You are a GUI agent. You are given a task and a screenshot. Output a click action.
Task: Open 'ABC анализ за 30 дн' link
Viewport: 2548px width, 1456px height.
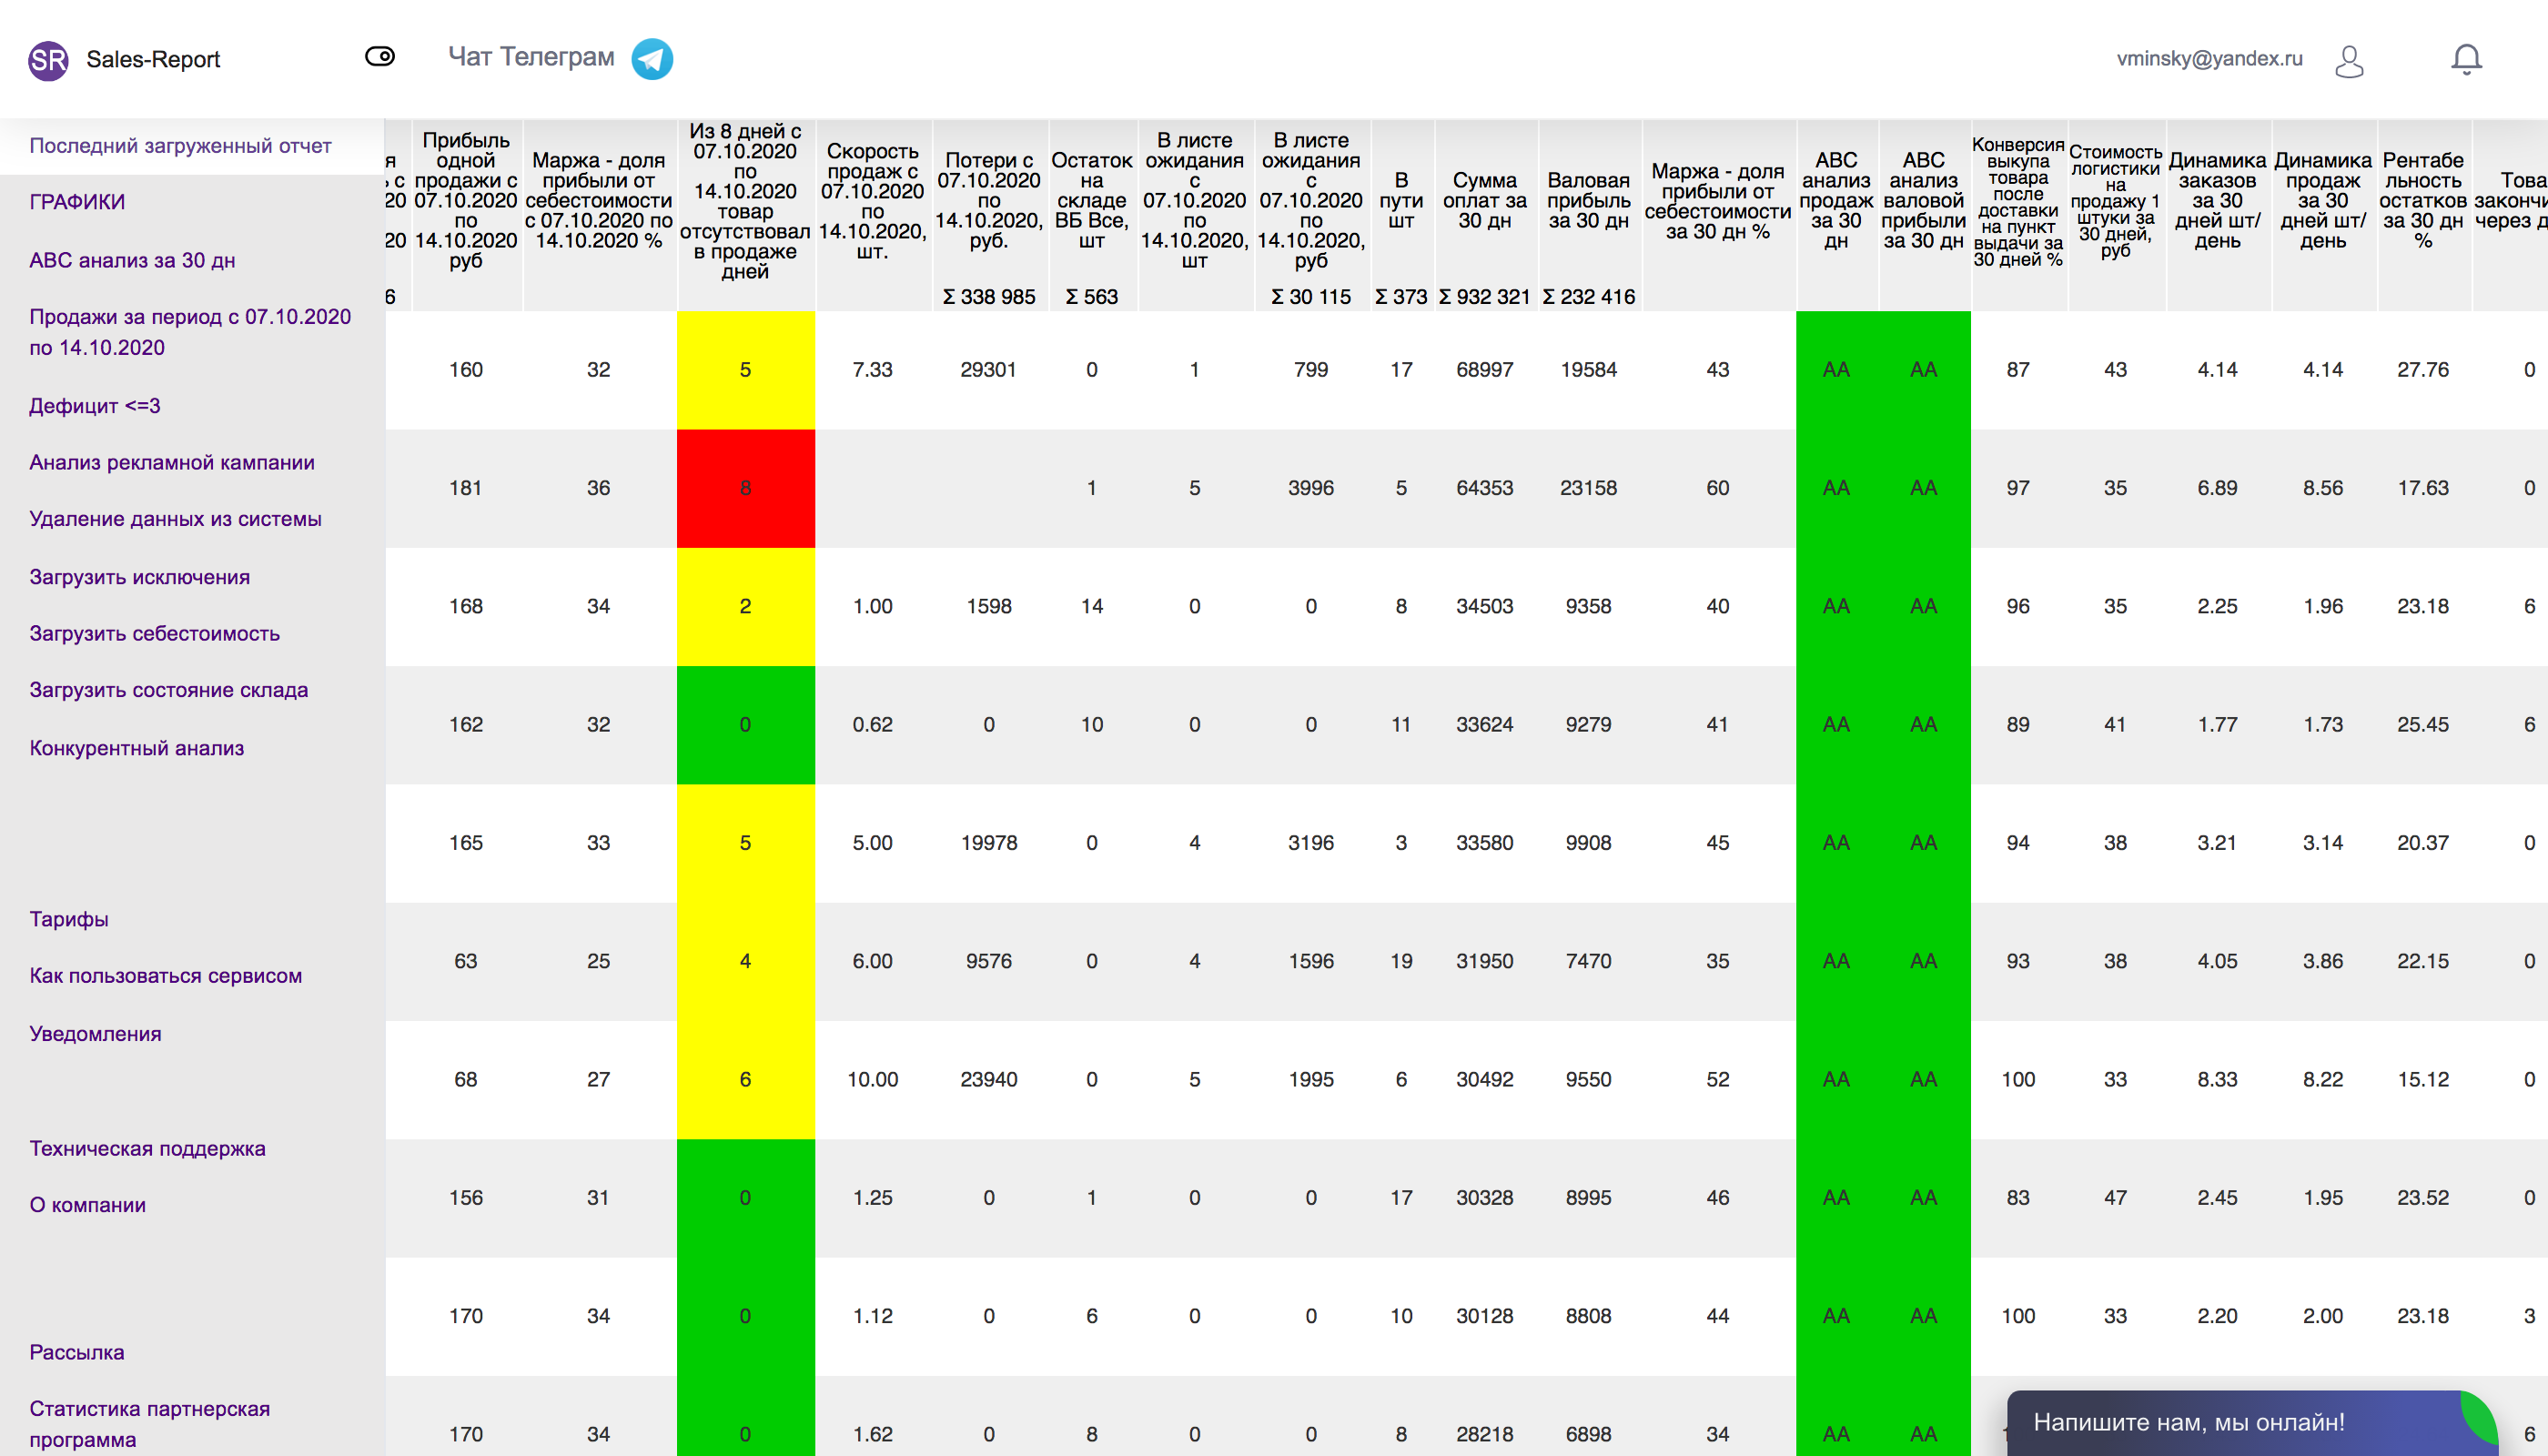point(132,260)
